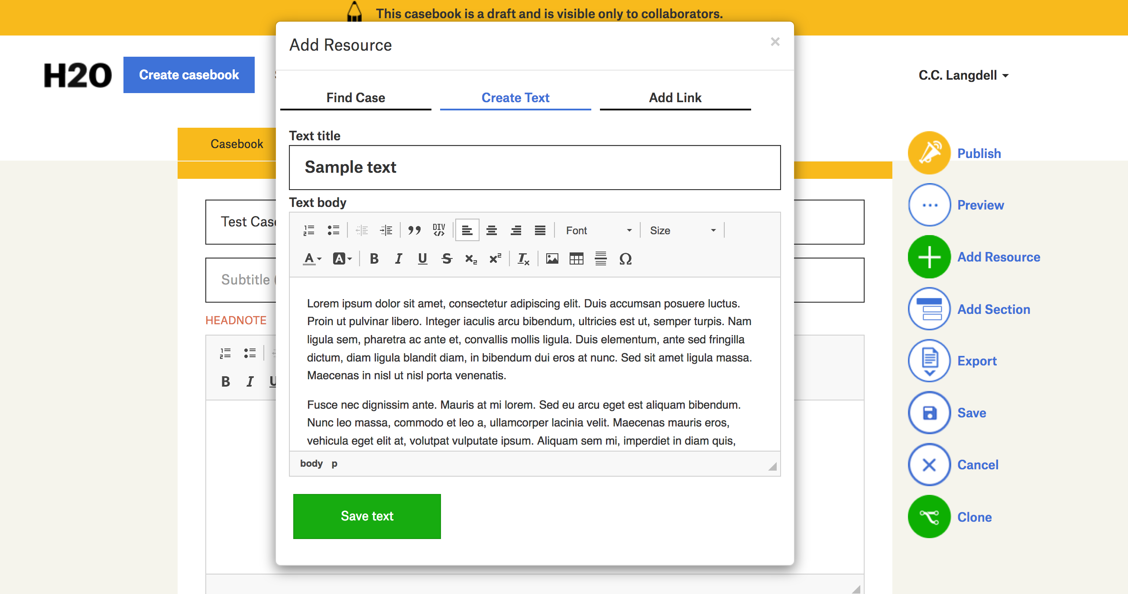Toggle align left in Text body
Screen dimensions: 1128x594
coord(467,230)
